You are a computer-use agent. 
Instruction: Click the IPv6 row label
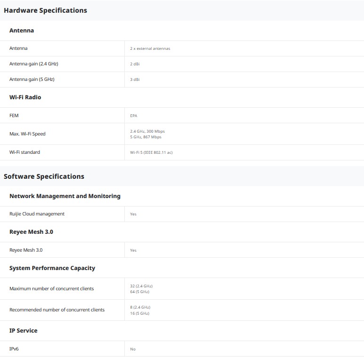14,349
